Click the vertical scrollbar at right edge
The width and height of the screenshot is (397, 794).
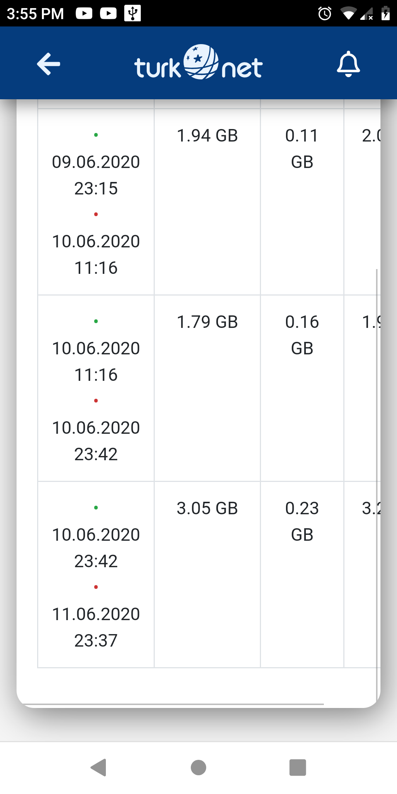coord(377,485)
